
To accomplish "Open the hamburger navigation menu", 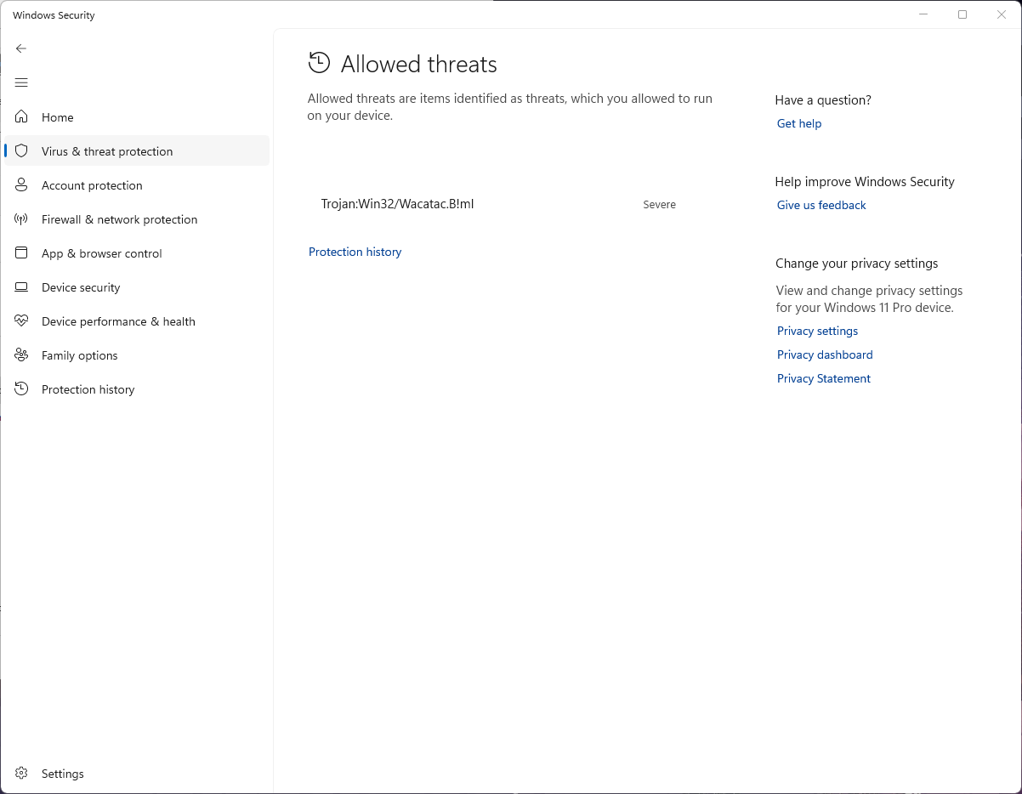I will click(x=21, y=82).
